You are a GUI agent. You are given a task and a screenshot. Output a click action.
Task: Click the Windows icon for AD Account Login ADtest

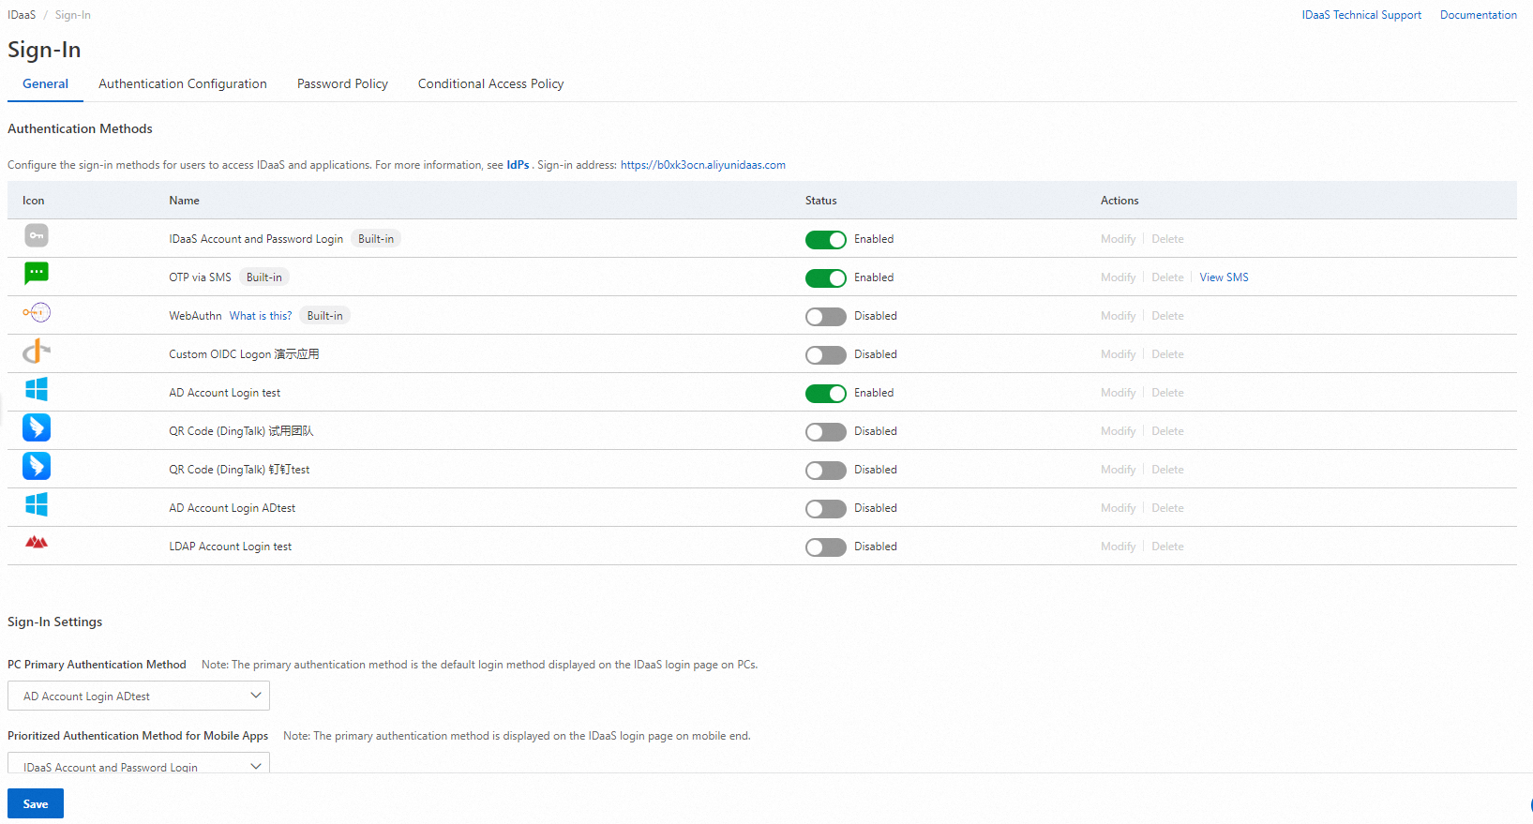coord(37,504)
